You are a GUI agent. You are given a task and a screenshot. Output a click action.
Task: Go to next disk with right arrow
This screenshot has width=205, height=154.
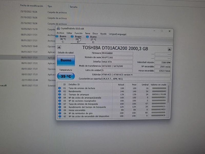click(x=169, y=49)
